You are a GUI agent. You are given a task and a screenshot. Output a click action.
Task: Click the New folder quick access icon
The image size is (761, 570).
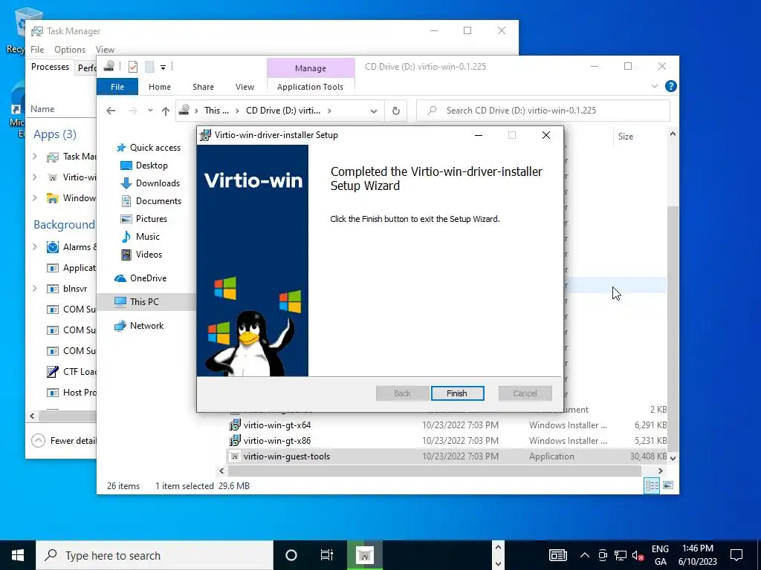click(x=150, y=67)
